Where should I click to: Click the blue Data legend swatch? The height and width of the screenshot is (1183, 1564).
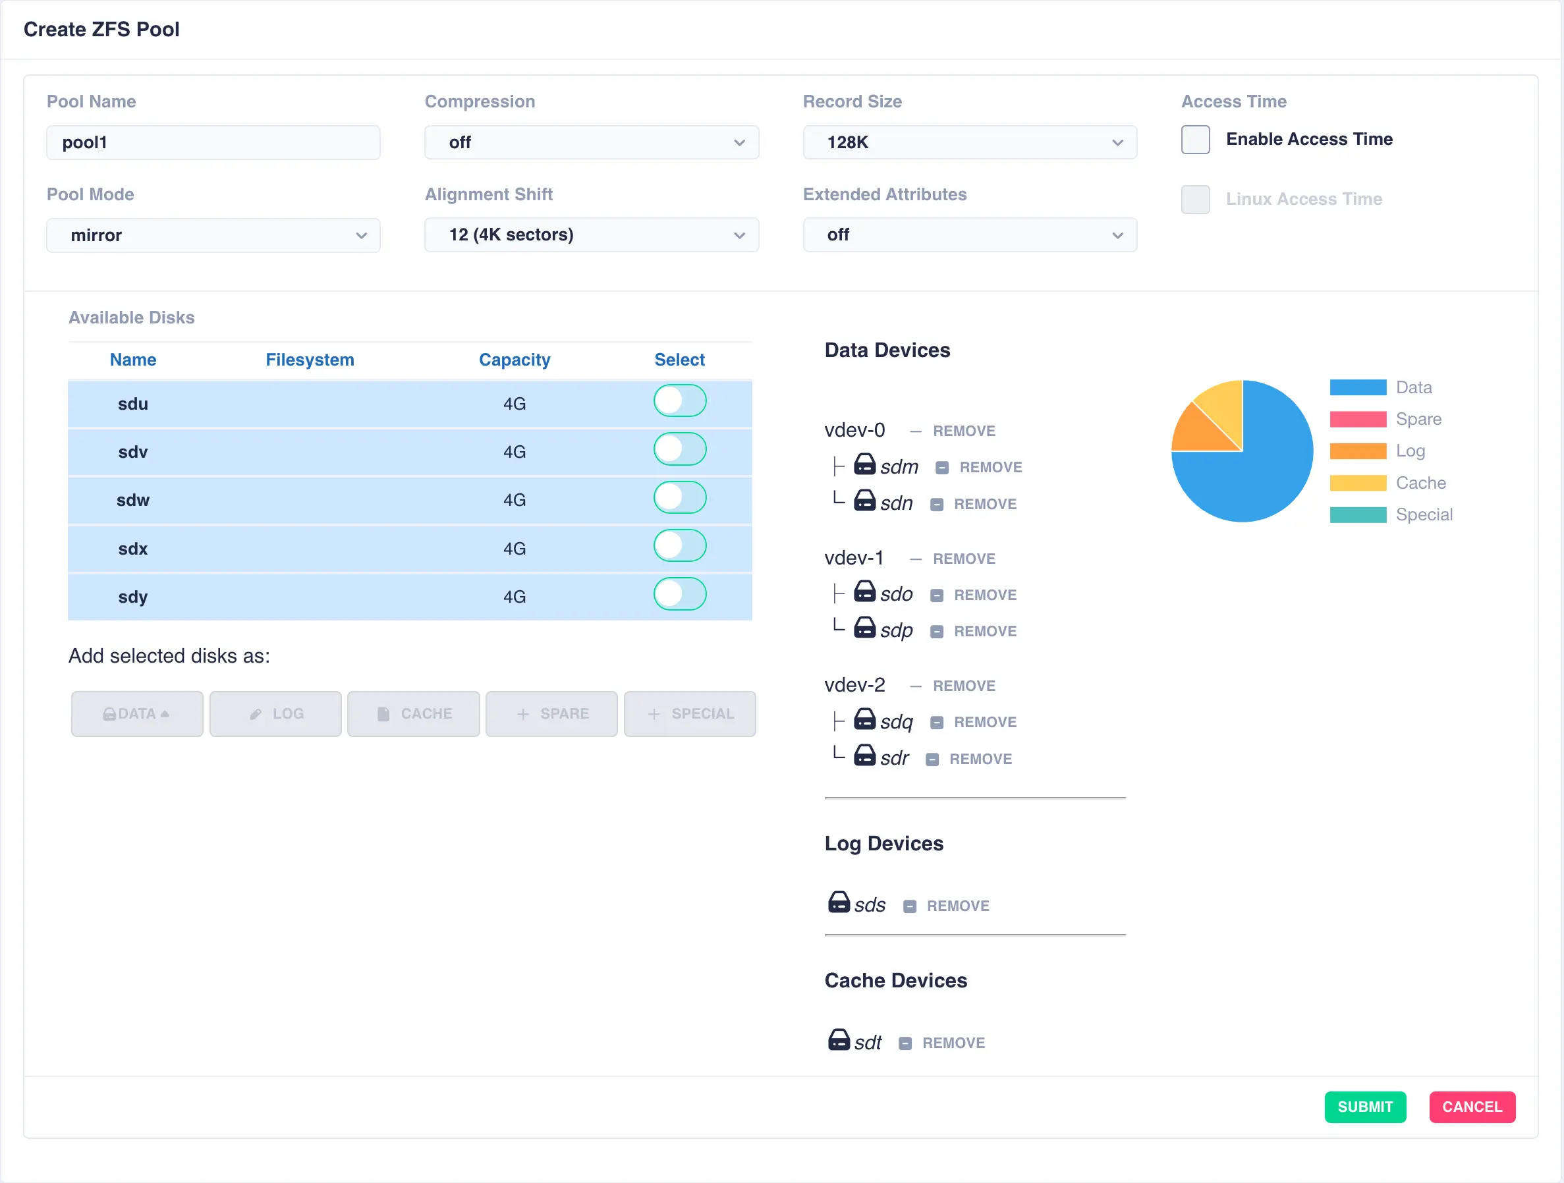[x=1358, y=387]
